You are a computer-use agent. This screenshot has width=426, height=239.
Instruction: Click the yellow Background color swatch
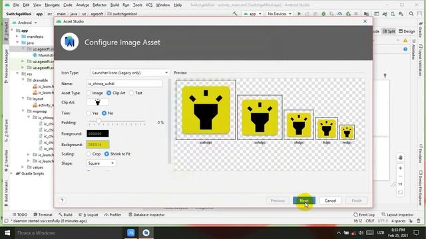(x=98, y=145)
